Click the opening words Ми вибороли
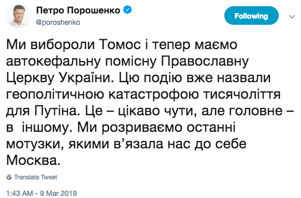The width and height of the screenshot is (301, 198). [50, 45]
